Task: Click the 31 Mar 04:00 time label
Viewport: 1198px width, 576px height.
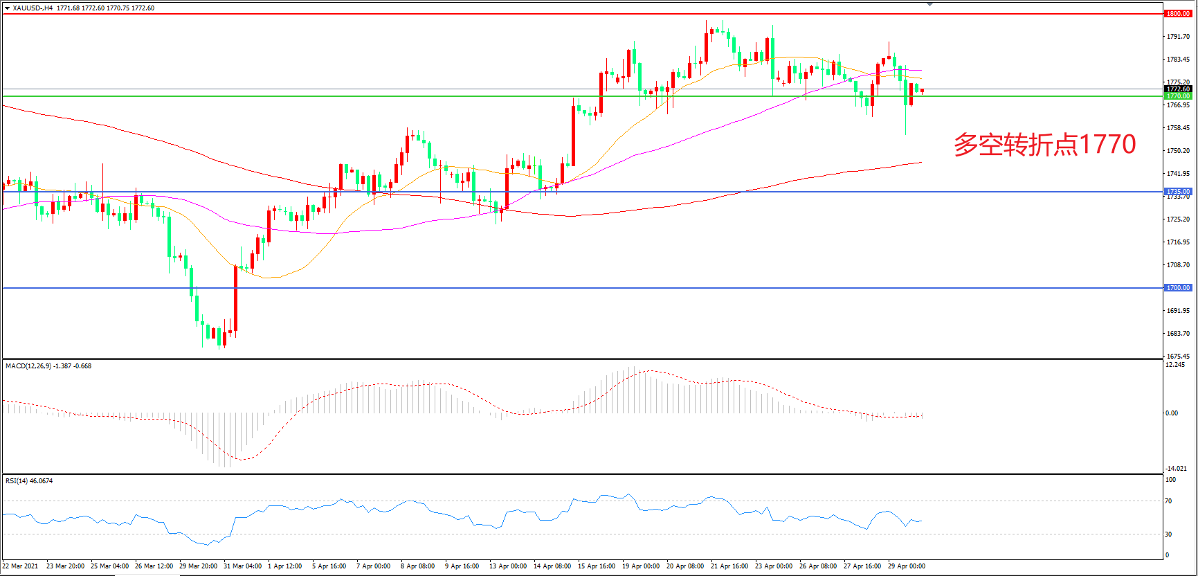Action: point(242,566)
